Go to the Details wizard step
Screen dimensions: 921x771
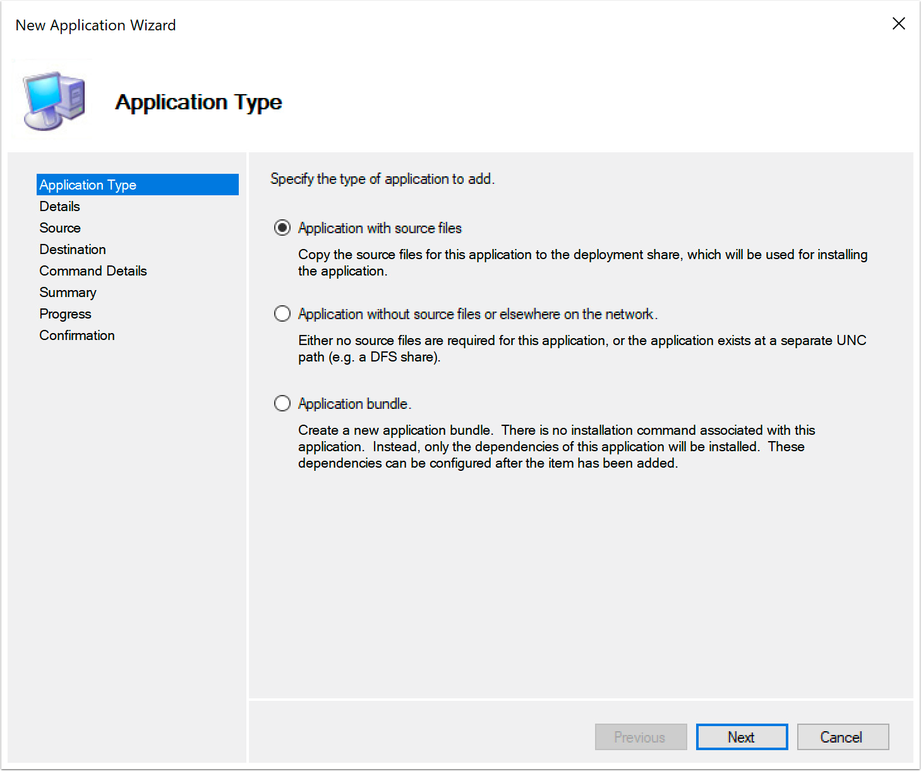[59, 206]
